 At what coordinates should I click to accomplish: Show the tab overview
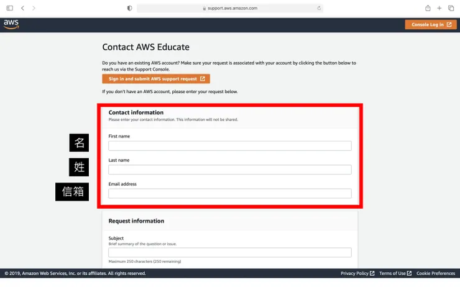click(450, 8)
